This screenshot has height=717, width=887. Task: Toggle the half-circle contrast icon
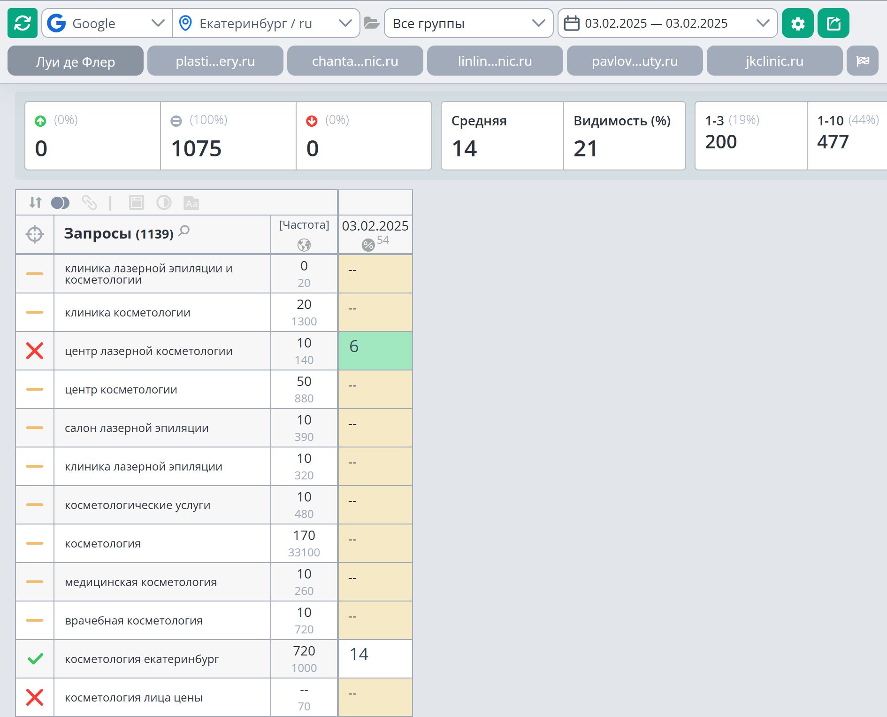[164, 202]
